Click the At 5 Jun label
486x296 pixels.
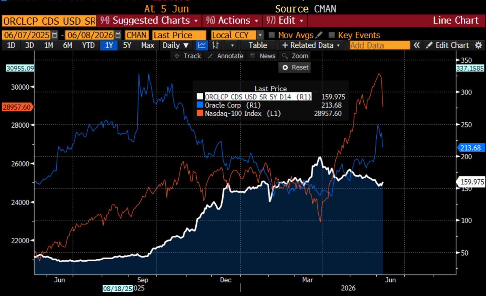166,8
